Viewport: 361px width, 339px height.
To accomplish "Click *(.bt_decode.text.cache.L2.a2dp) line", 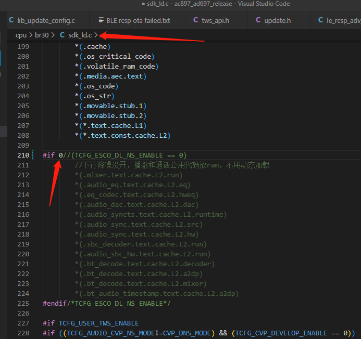I will click(x=139, y=274).
